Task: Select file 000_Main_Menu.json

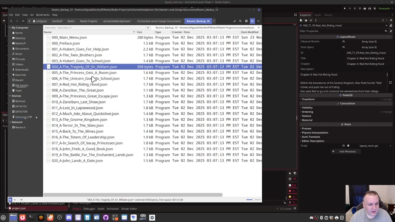Action: 69,37
